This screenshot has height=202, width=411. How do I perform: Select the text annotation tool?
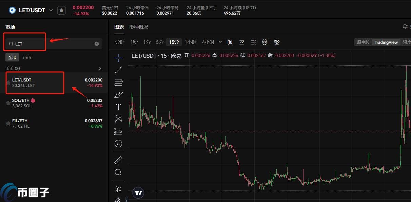click(x=118, y=107)
